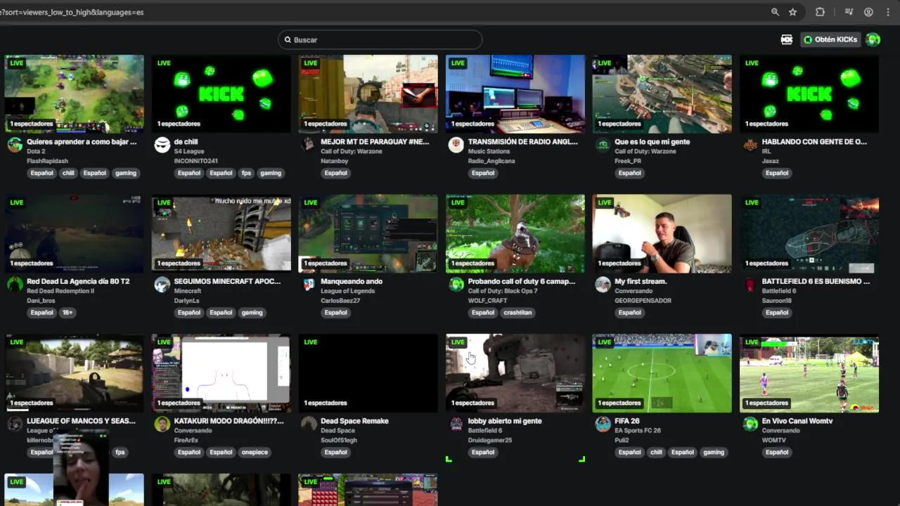Open 'Dead Space Remake' stream title
This screenshot has width=900, height=506.
354,421
